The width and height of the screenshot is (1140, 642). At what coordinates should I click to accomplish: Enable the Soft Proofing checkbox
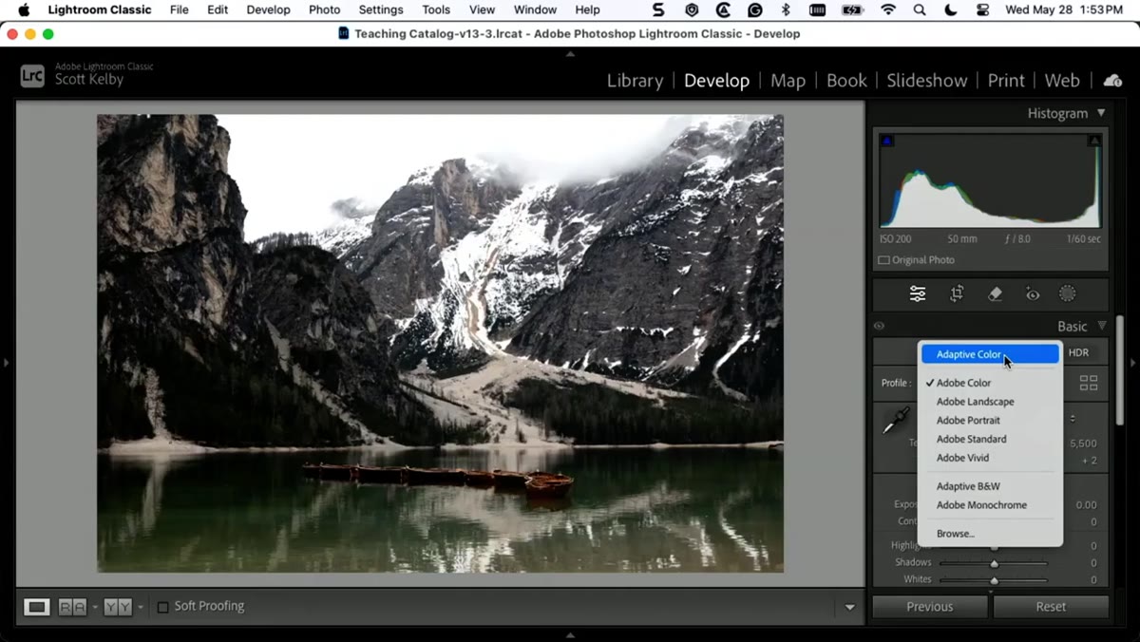coord(162,607)
